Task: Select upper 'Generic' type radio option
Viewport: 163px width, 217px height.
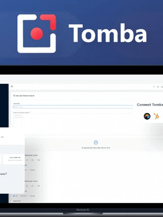Action: tap(29, 170)
